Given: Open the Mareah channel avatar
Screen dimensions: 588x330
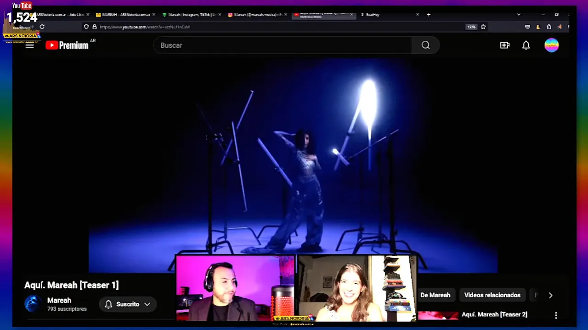Looking at the screenshot, I should coord(33,304).
